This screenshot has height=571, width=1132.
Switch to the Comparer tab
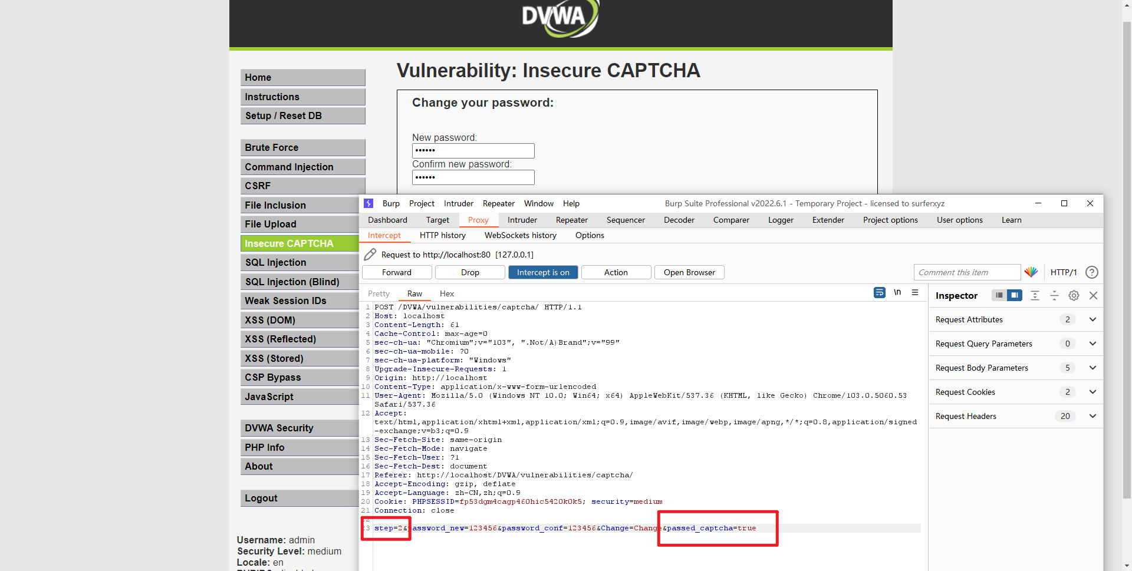pos(731,220)
